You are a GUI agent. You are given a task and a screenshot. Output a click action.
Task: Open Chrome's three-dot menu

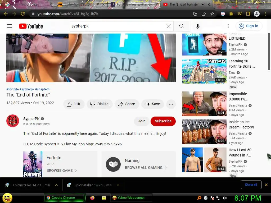click(265, 14)
